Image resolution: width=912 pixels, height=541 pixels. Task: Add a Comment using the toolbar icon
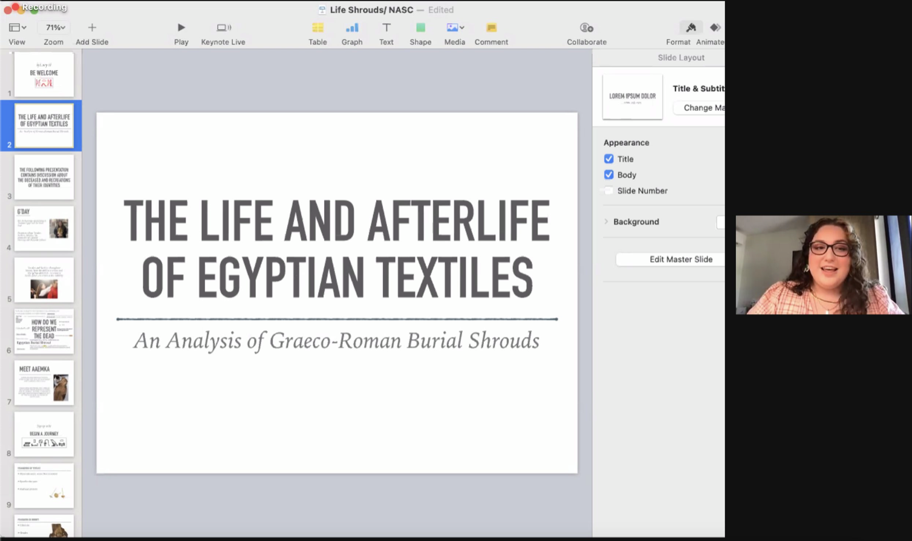pyautogui.click(x=491, y=28)
